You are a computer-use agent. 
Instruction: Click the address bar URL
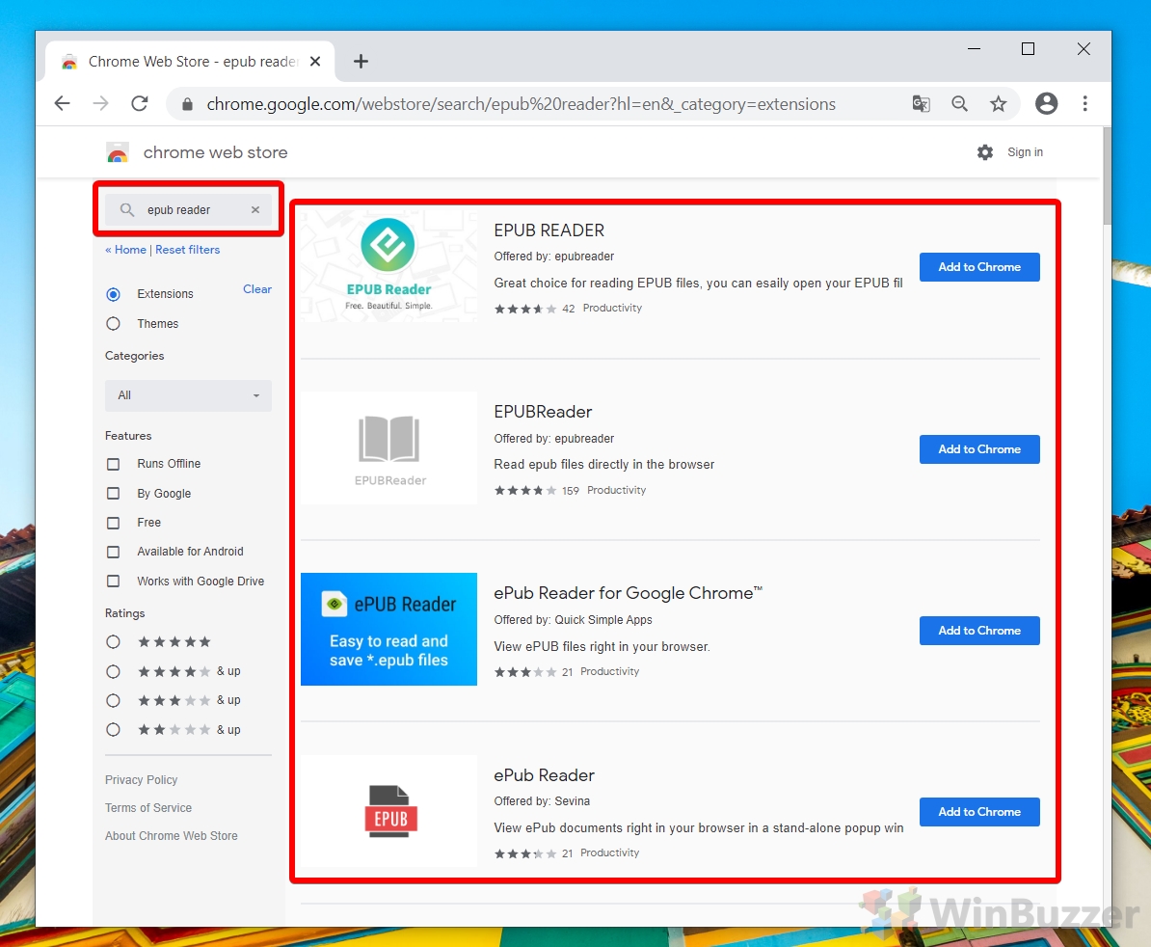click(x=521, y=104)
